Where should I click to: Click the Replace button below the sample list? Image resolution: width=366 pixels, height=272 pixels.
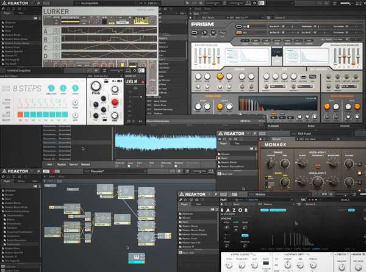[x=62, y=165]
